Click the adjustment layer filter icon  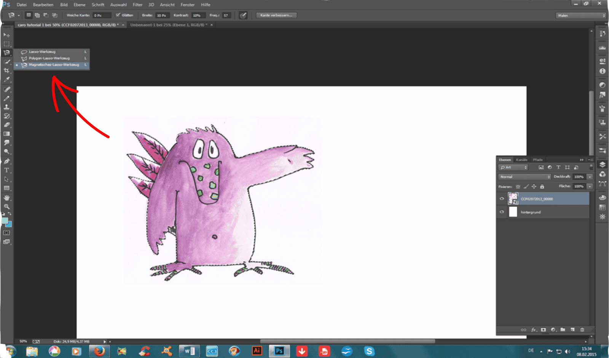click(550, 167)
